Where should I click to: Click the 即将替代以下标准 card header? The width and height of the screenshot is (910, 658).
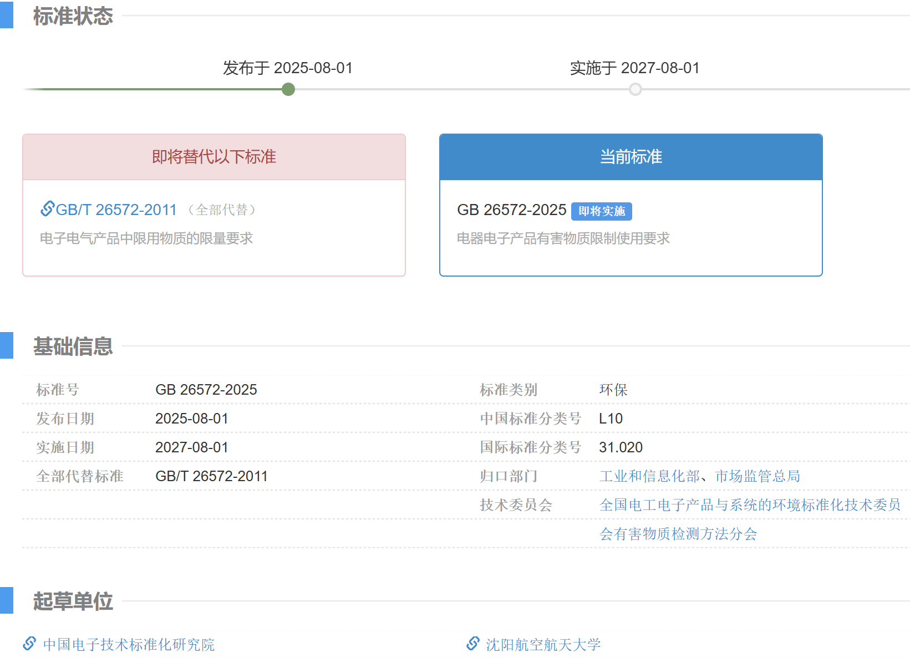(214, 157)
